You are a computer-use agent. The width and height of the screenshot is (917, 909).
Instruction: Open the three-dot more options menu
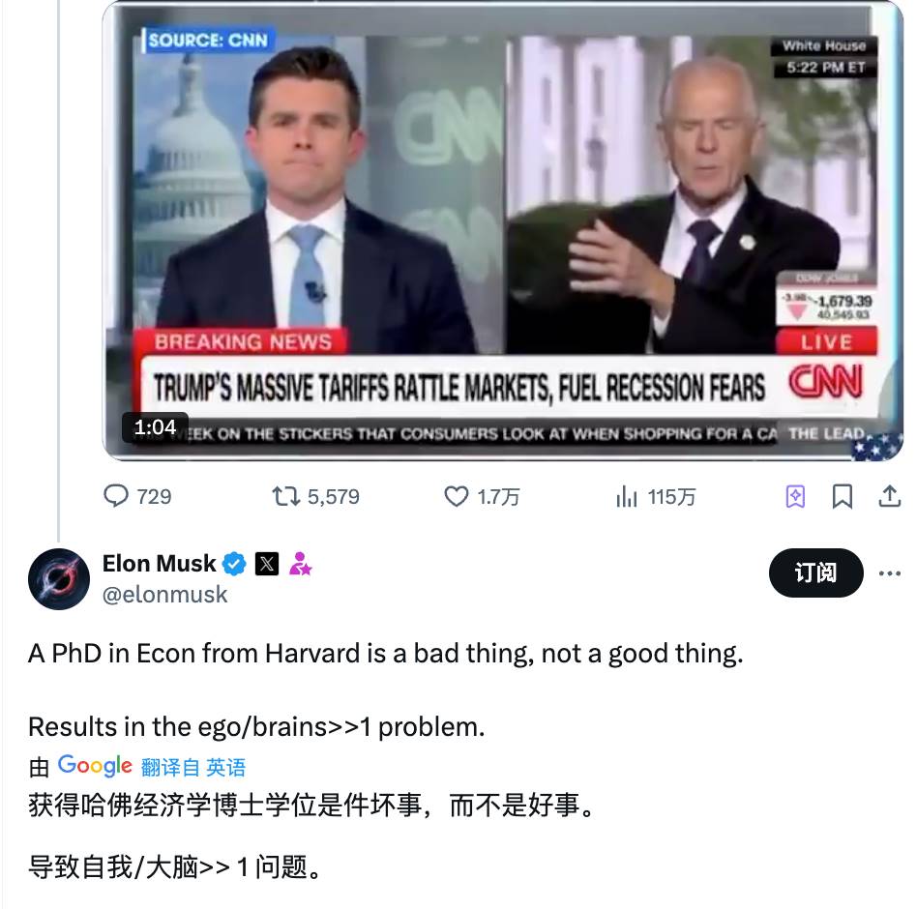click(890, 573)
